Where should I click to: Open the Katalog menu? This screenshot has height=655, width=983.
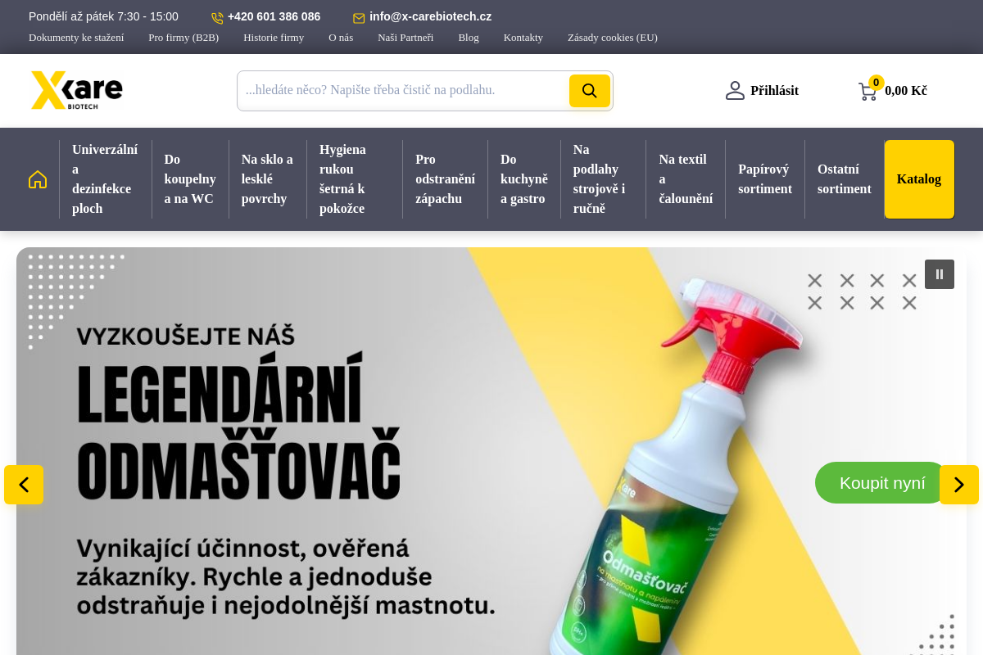pyautogui.click(x=919, y=179)
